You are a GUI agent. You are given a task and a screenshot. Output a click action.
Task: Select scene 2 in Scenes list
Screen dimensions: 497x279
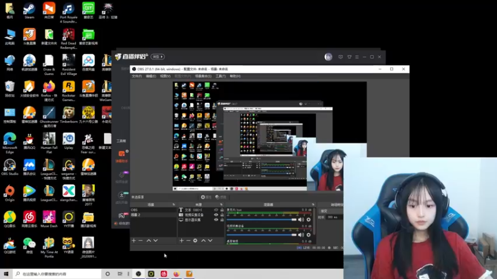[x=153, y=215]
